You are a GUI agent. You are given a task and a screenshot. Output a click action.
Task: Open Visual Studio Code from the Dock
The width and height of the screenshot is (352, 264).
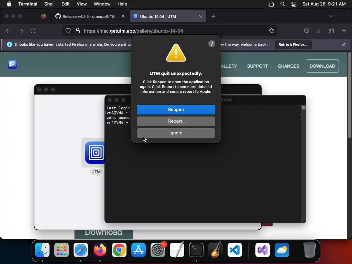[234, 250]
